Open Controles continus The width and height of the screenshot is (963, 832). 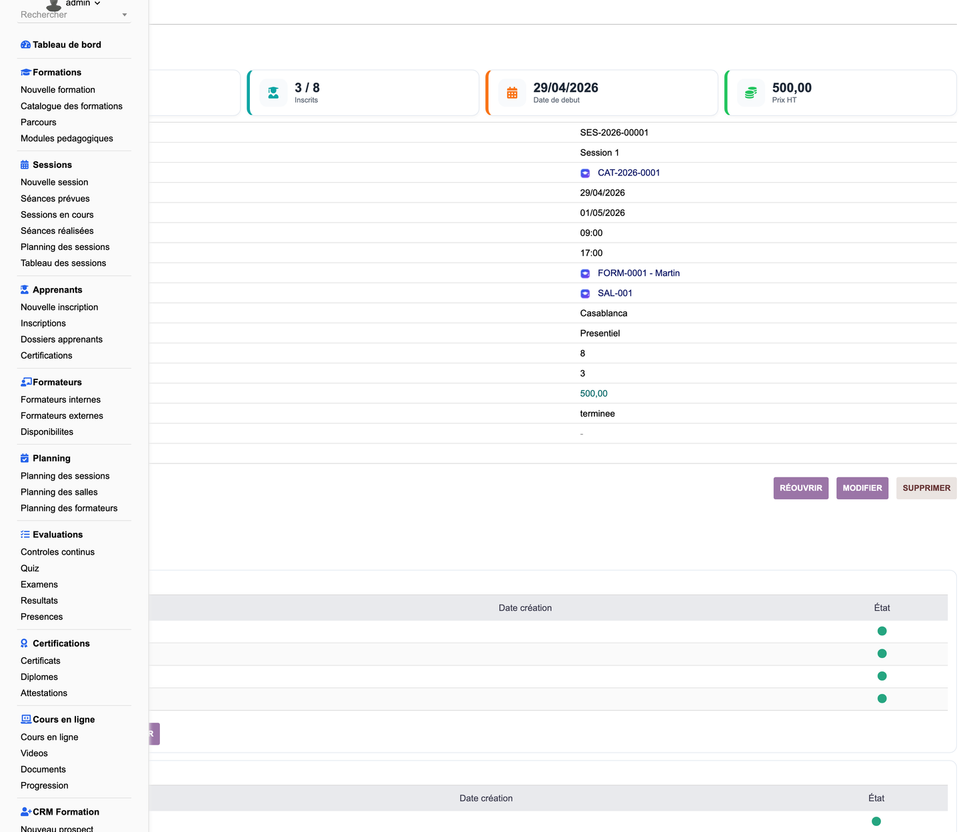coord(58,552)
